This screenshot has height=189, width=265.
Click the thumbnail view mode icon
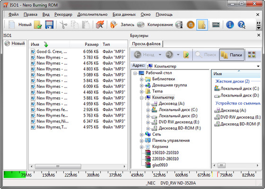252,55
